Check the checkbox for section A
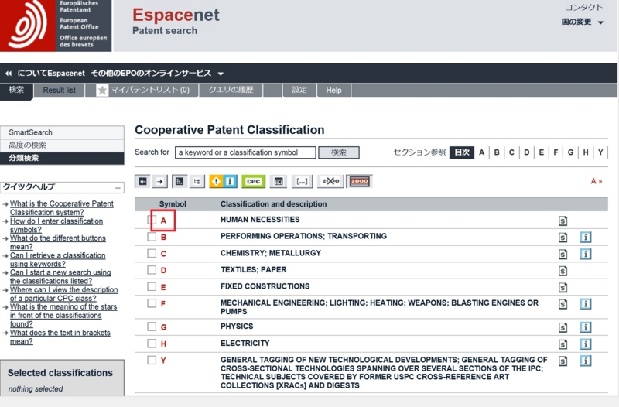Screen dimensions: 619x407 (x=152, y=220)
